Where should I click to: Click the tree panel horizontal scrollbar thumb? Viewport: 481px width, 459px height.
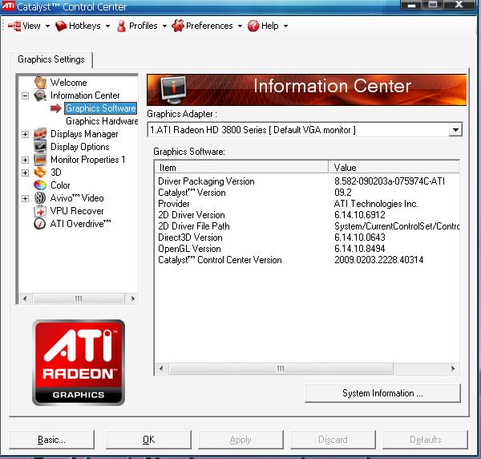[x=79, y=299]
